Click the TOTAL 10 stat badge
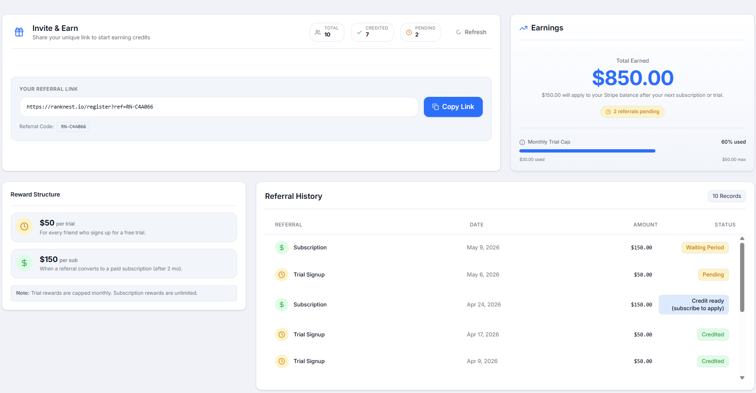756x393 pixels. (327, 32)
